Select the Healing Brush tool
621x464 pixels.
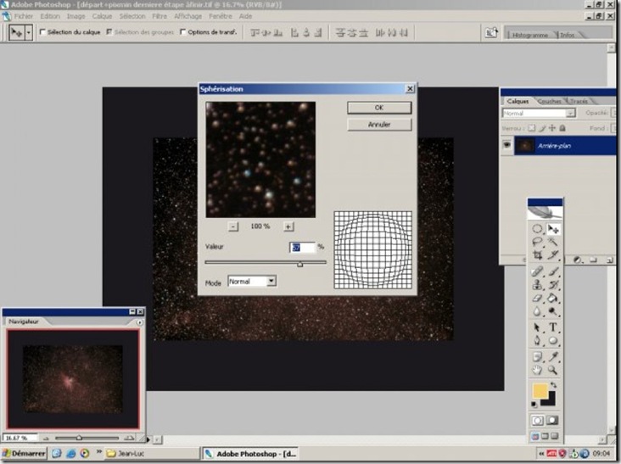coord(537,271)
